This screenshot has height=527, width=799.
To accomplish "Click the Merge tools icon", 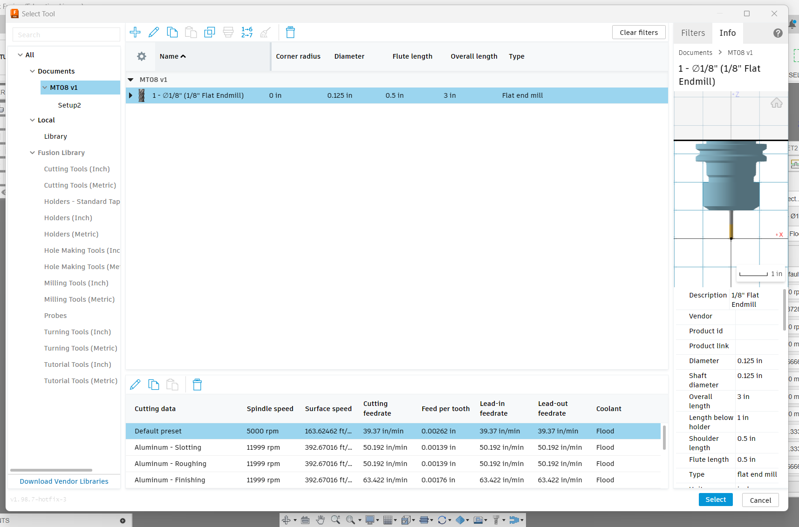I will tap(228, 32).
